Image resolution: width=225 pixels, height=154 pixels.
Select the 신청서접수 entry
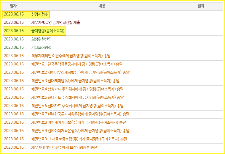pos(40,14)
